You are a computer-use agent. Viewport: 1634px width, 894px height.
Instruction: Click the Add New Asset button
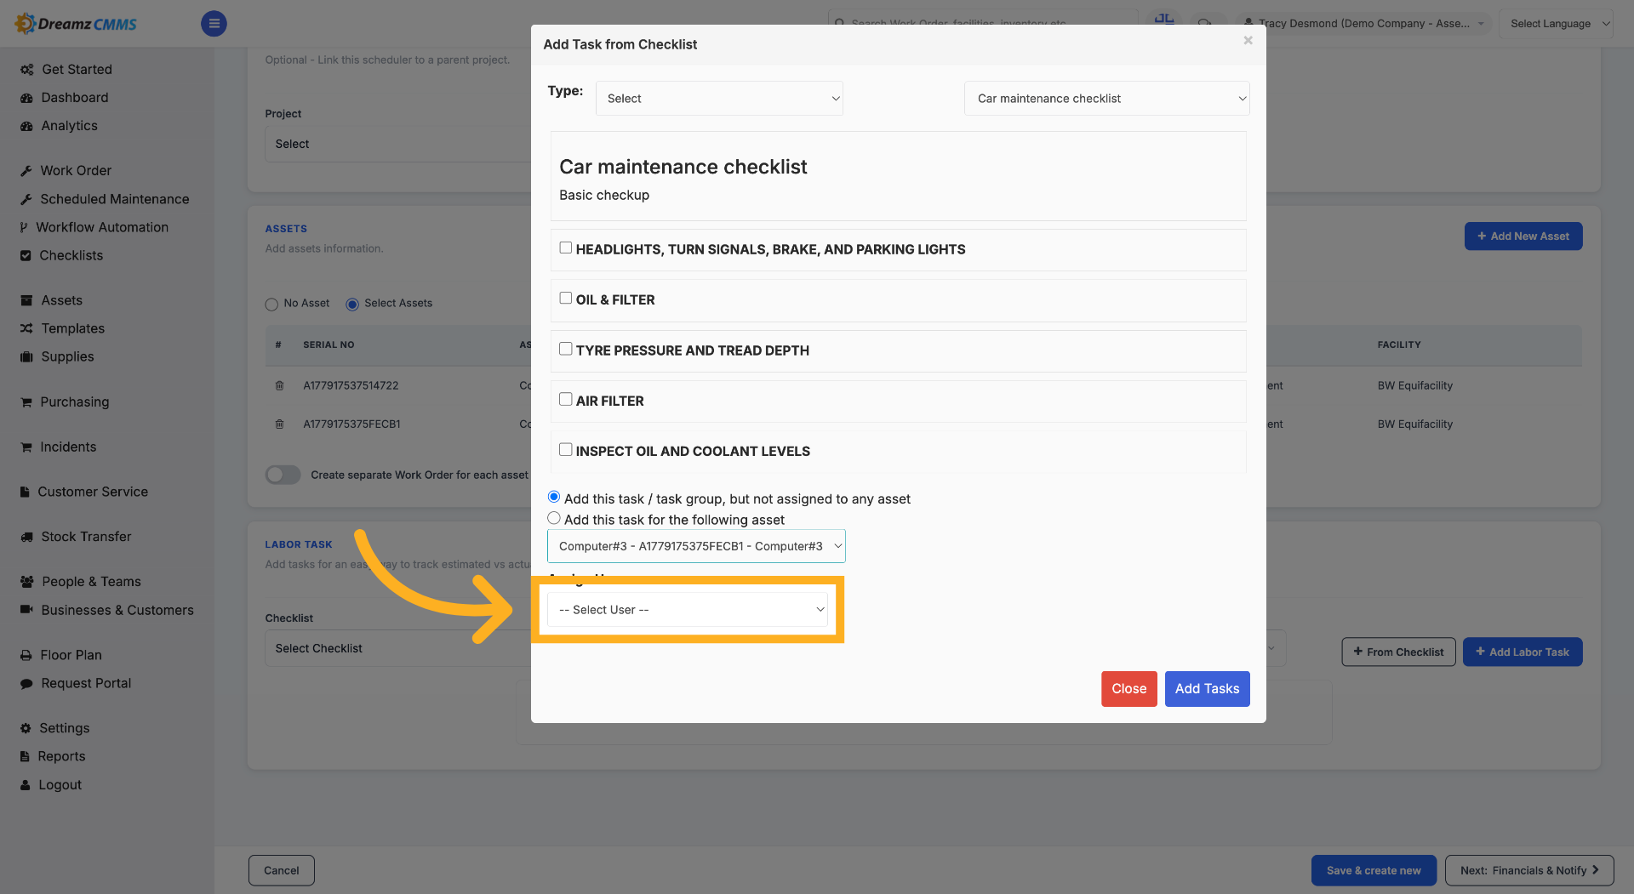point(1523,236)
